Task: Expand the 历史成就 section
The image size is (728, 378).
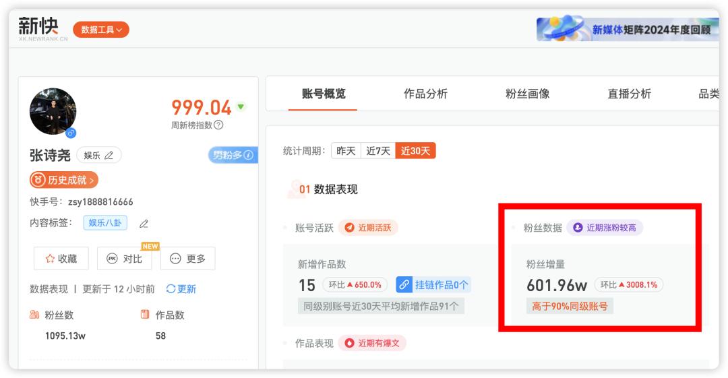Action: coord(64,180)
